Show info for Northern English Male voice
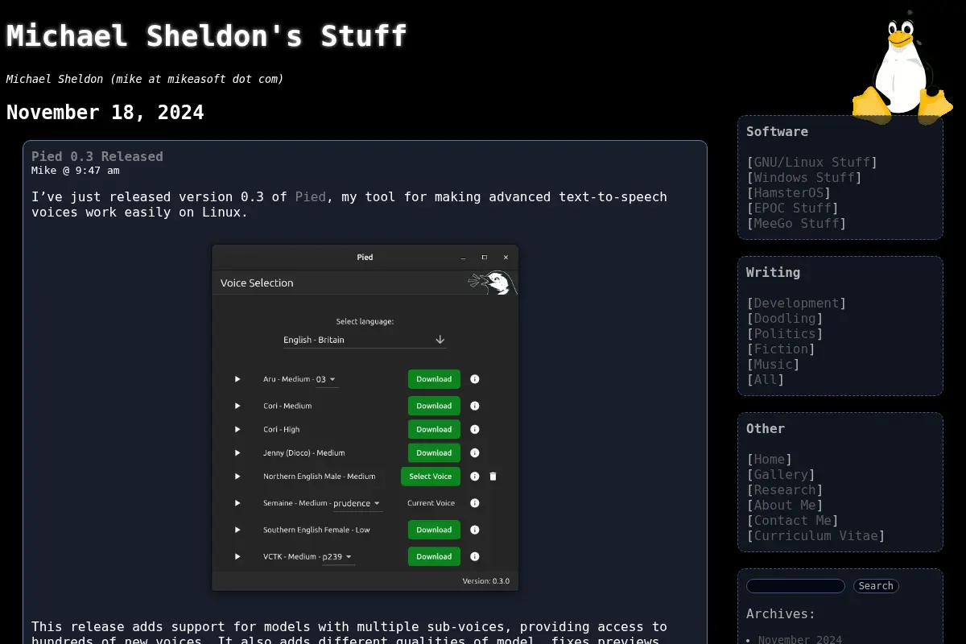 tap(475, 477)
